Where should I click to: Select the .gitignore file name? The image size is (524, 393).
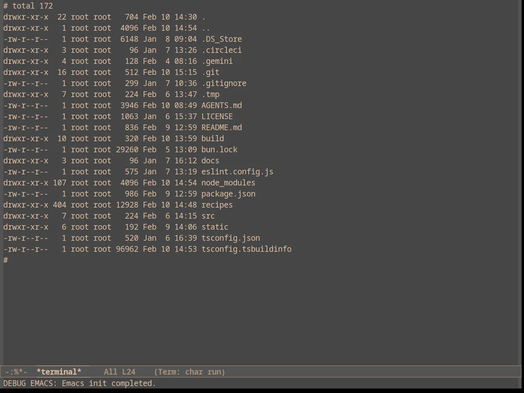[x=224, y=83]
